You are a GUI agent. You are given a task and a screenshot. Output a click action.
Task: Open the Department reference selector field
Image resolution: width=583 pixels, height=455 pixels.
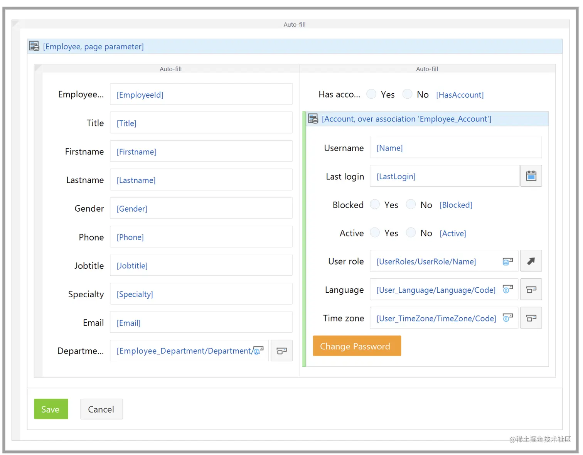point(189,351)
